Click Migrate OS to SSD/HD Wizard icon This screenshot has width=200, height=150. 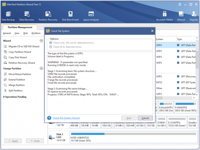[5, 46]
